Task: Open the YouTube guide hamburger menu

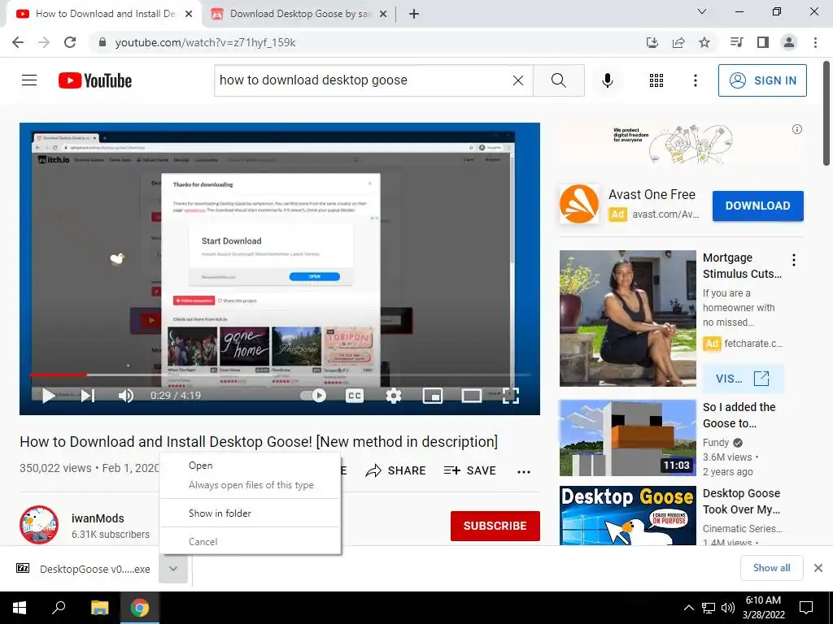Action: [29, 80]
